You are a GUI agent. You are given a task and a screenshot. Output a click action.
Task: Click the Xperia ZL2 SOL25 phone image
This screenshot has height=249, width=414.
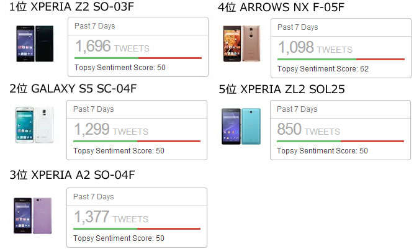pos(241,126)
